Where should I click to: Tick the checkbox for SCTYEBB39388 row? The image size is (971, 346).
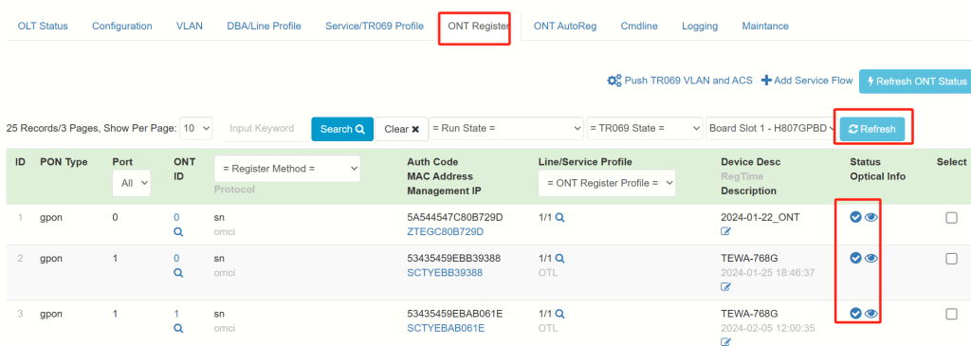(952, 259)
